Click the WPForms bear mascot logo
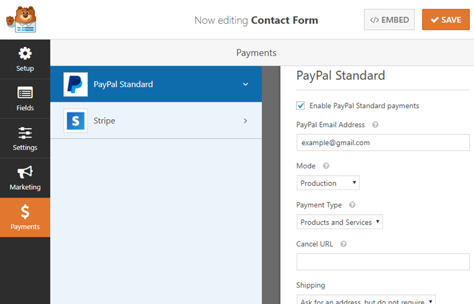The height and width of the screenshot is (304, 474). pos(21,20)
